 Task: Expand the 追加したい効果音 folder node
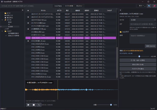pos(6,36)
